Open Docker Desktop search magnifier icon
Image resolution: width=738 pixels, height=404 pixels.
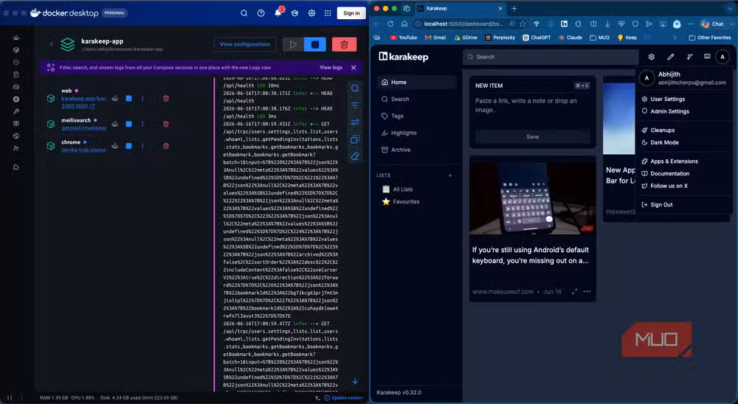click(244, 13)
